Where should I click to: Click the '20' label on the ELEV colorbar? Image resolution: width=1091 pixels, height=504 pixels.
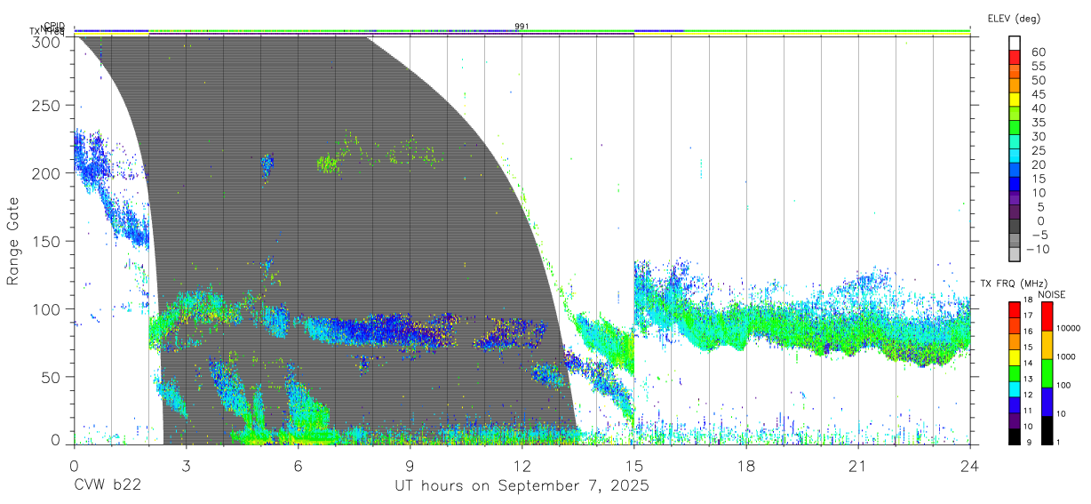pos(1038,165)
